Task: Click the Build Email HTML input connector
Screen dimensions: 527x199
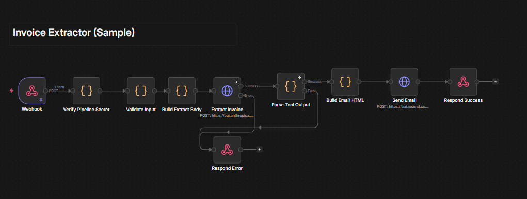Action: (x=332, y=81)
